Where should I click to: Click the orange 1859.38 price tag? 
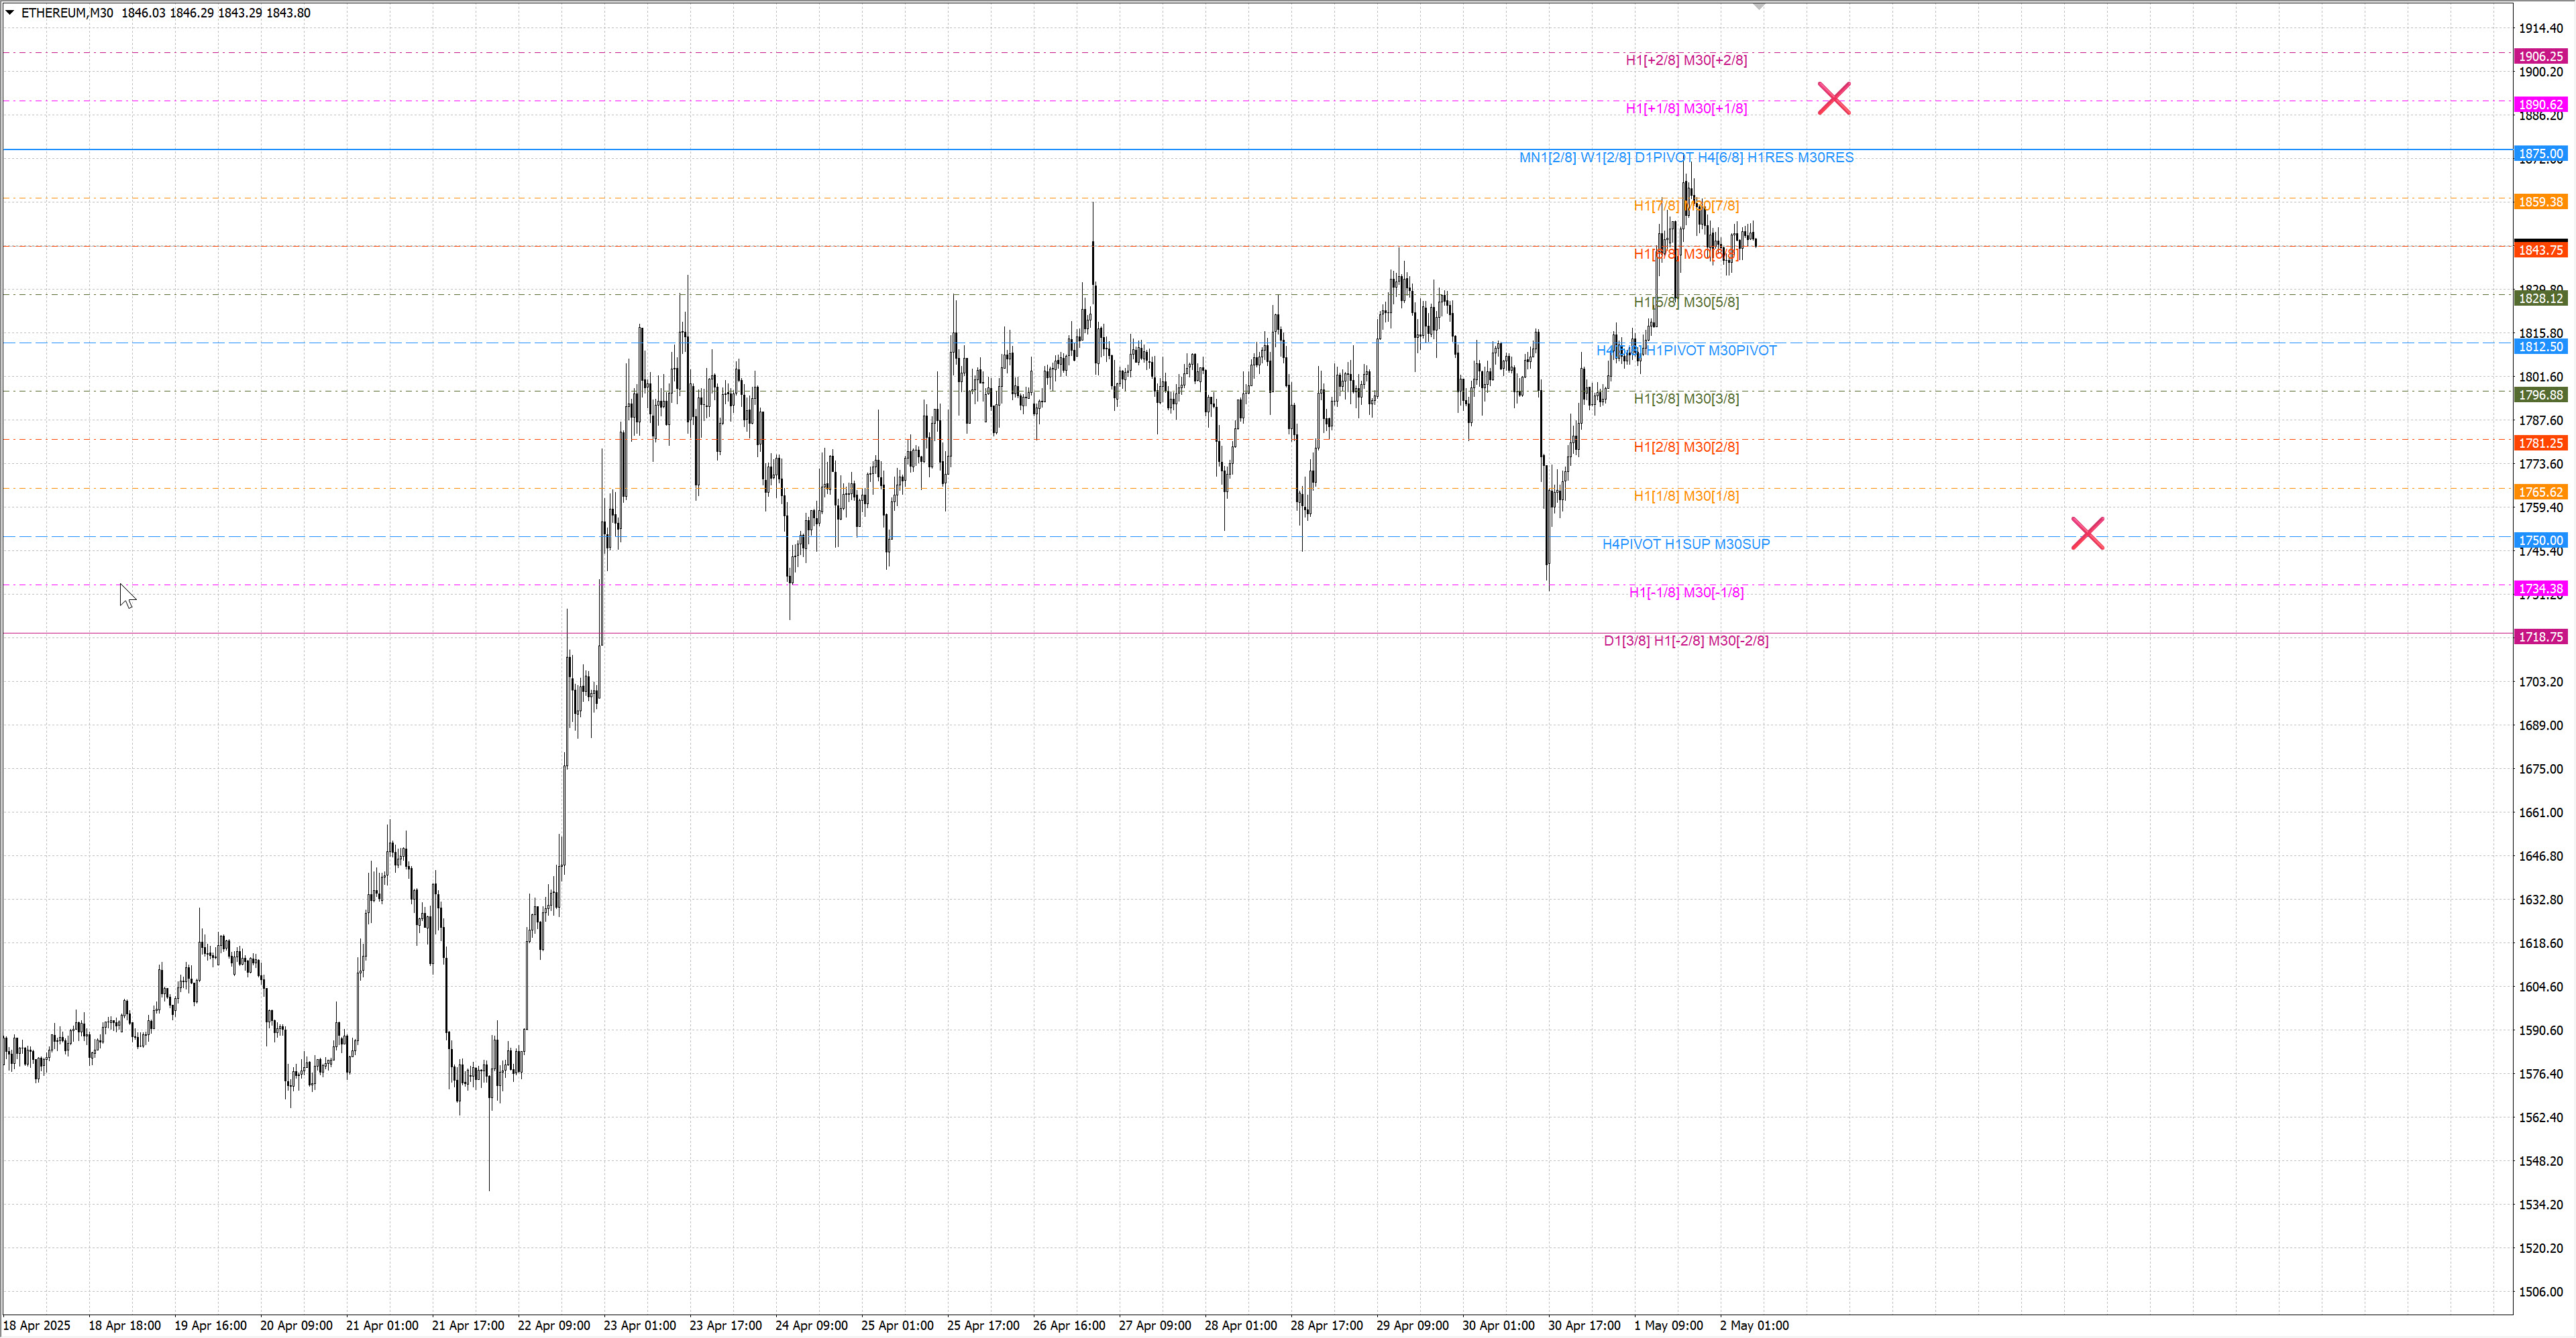pos(2540,202)
